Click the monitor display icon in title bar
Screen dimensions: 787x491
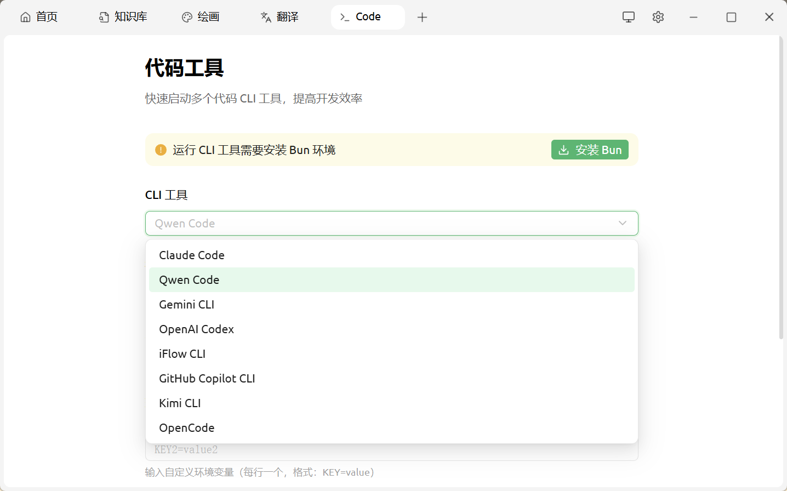click(x=629, y=17)
